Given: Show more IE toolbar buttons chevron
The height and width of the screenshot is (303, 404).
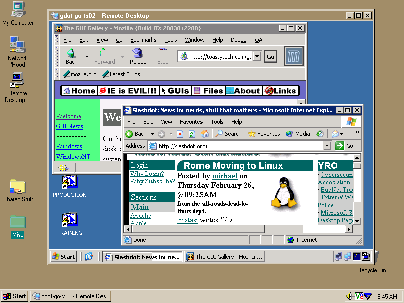Looking at the screenshot, I should (357, 132).
